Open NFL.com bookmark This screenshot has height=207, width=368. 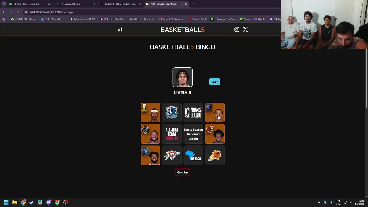[142, 19]
